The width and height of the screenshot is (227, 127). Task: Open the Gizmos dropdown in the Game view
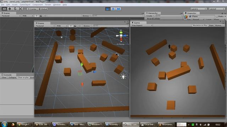(x=219, y=25)
